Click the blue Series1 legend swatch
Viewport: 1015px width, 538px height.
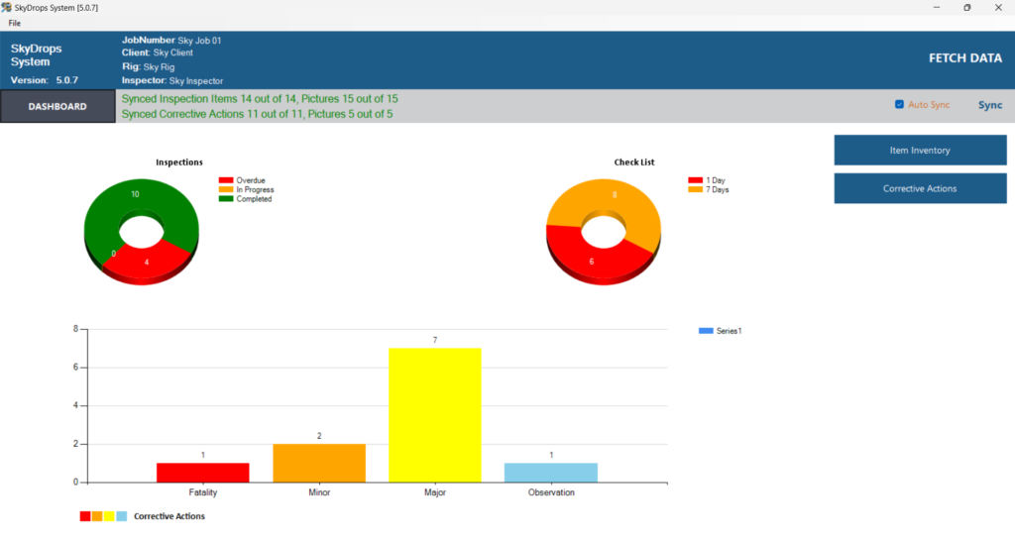(705, 331)
